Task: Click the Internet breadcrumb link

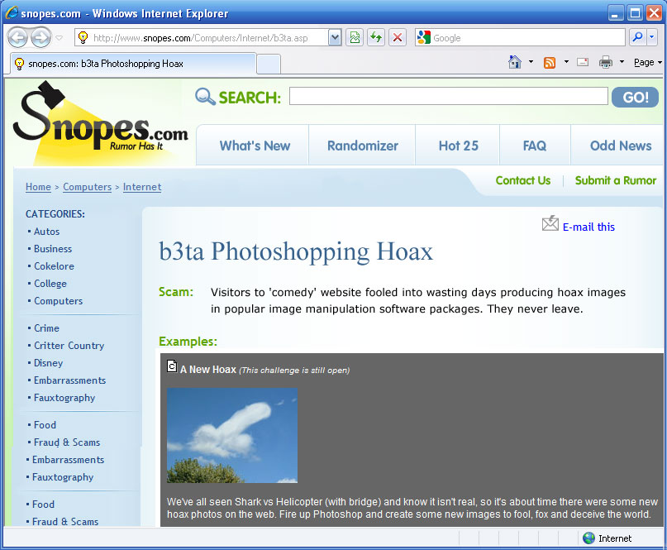Action: [142, 187]
